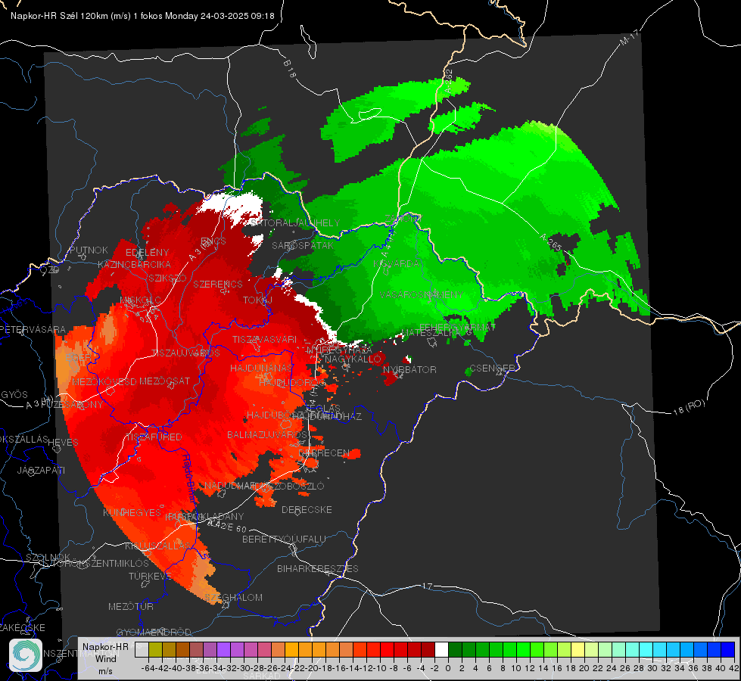Screen dimensions: 741x681
Task: Select the PETERVASARA city label
Action: click(x=33, y=329)
